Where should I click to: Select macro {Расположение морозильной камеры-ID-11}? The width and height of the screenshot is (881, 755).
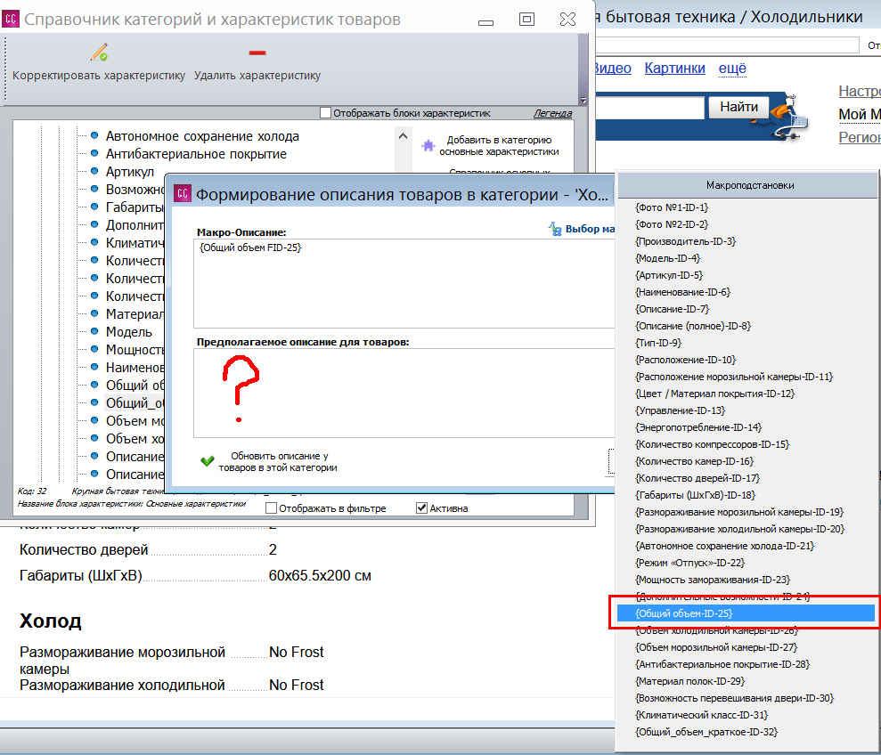tap(734, 377)
